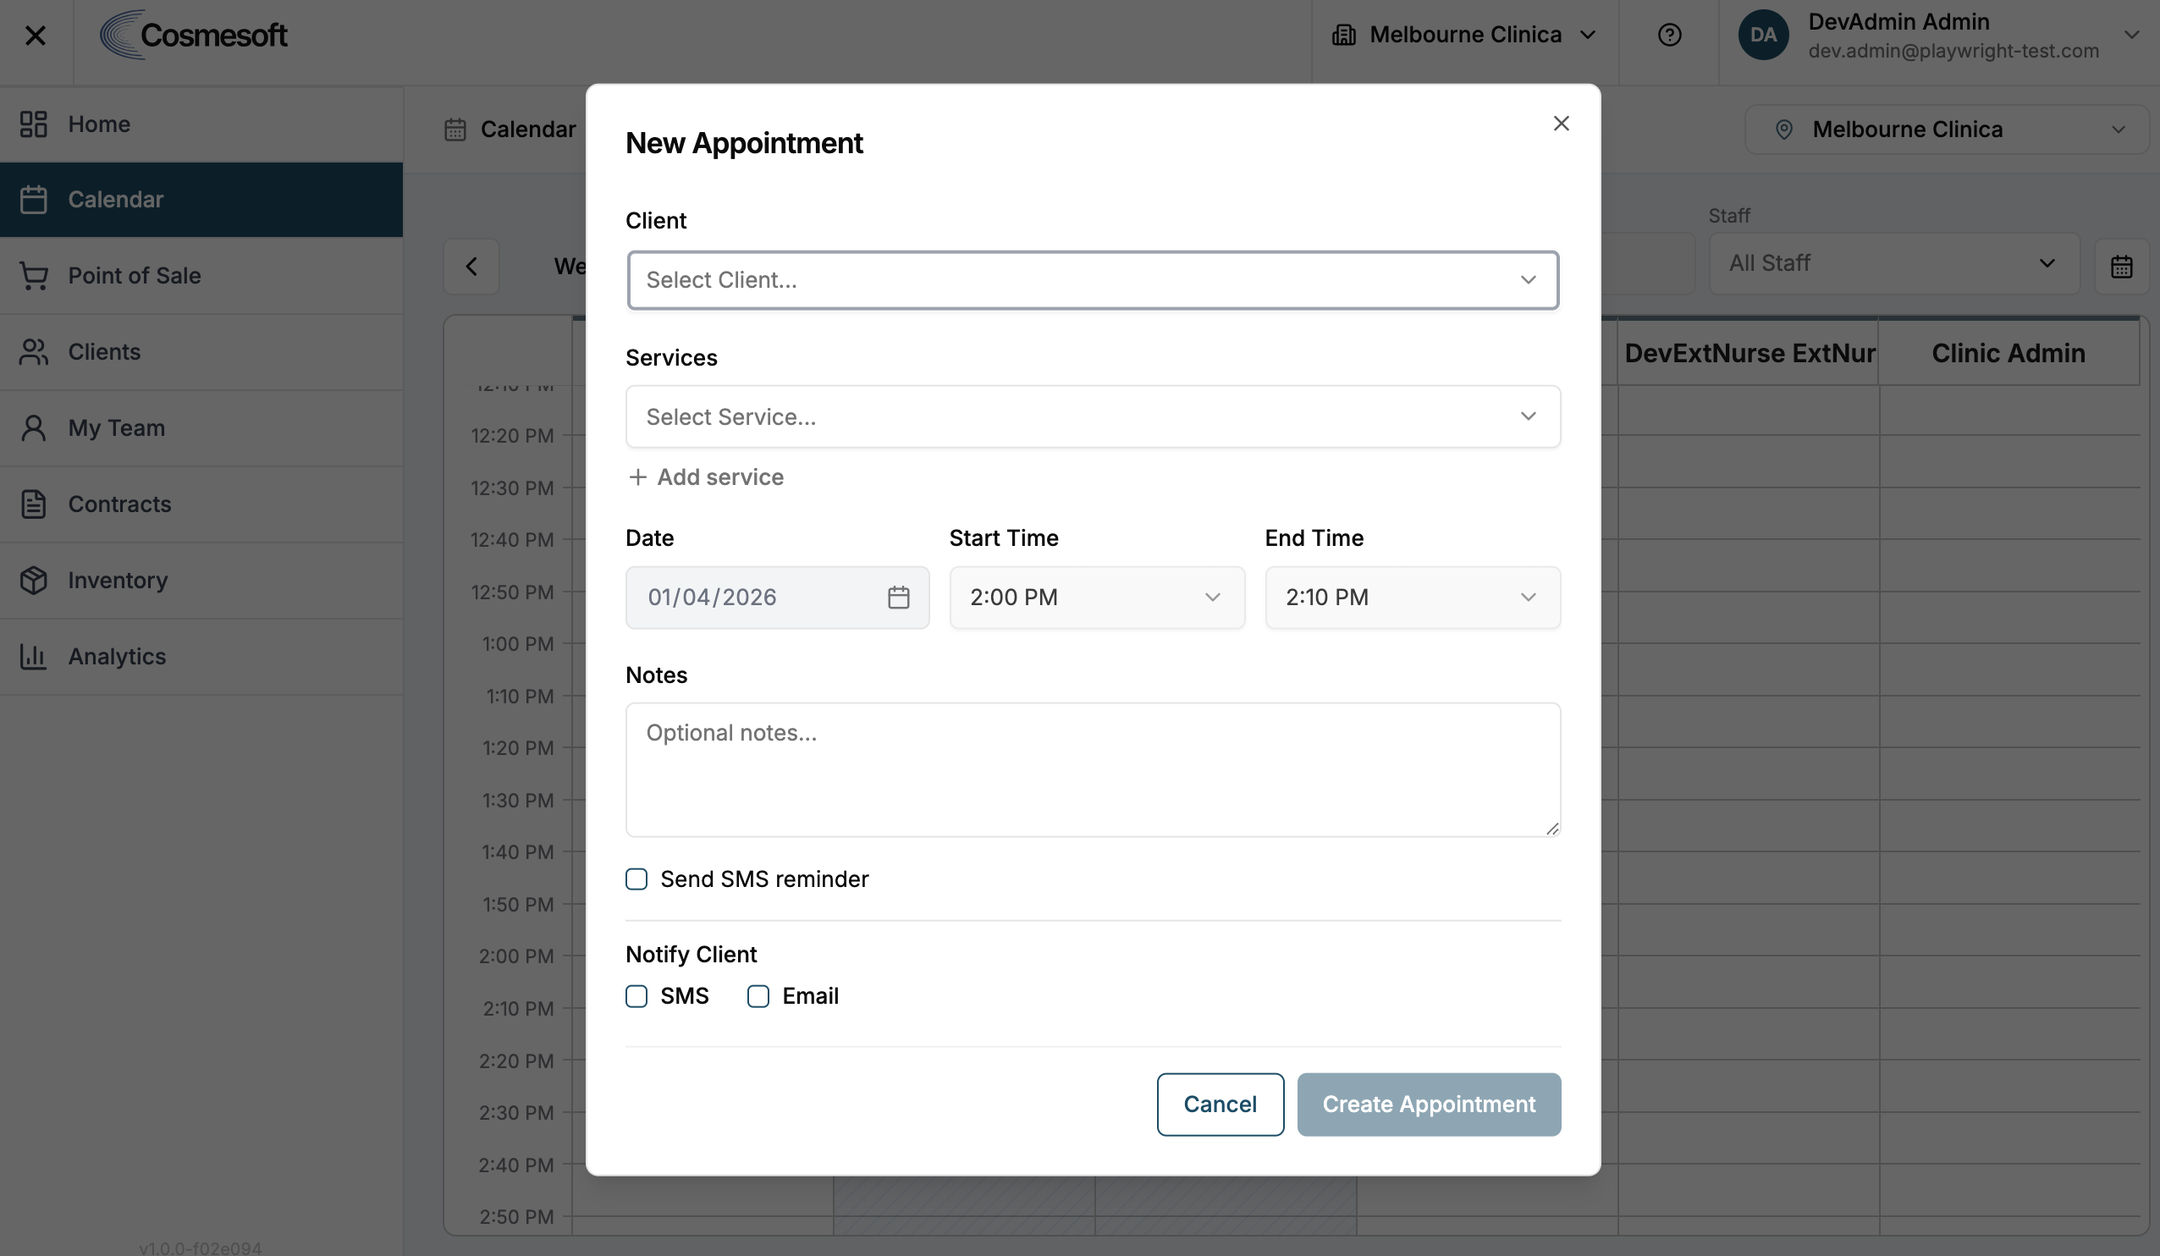Click the Cosmesoft logo
The width and height of the screenshot is (2160, 1256).
click(x=194, y=36)
